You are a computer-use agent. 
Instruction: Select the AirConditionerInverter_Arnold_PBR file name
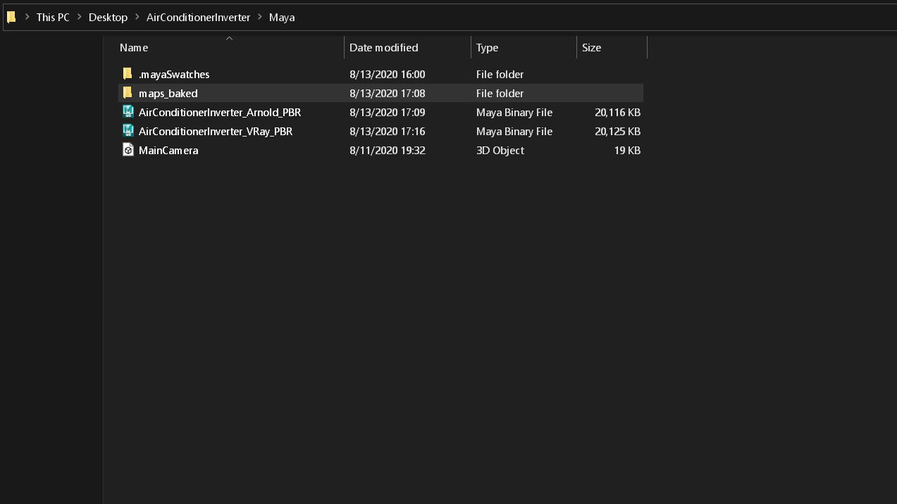coord(220,113)
